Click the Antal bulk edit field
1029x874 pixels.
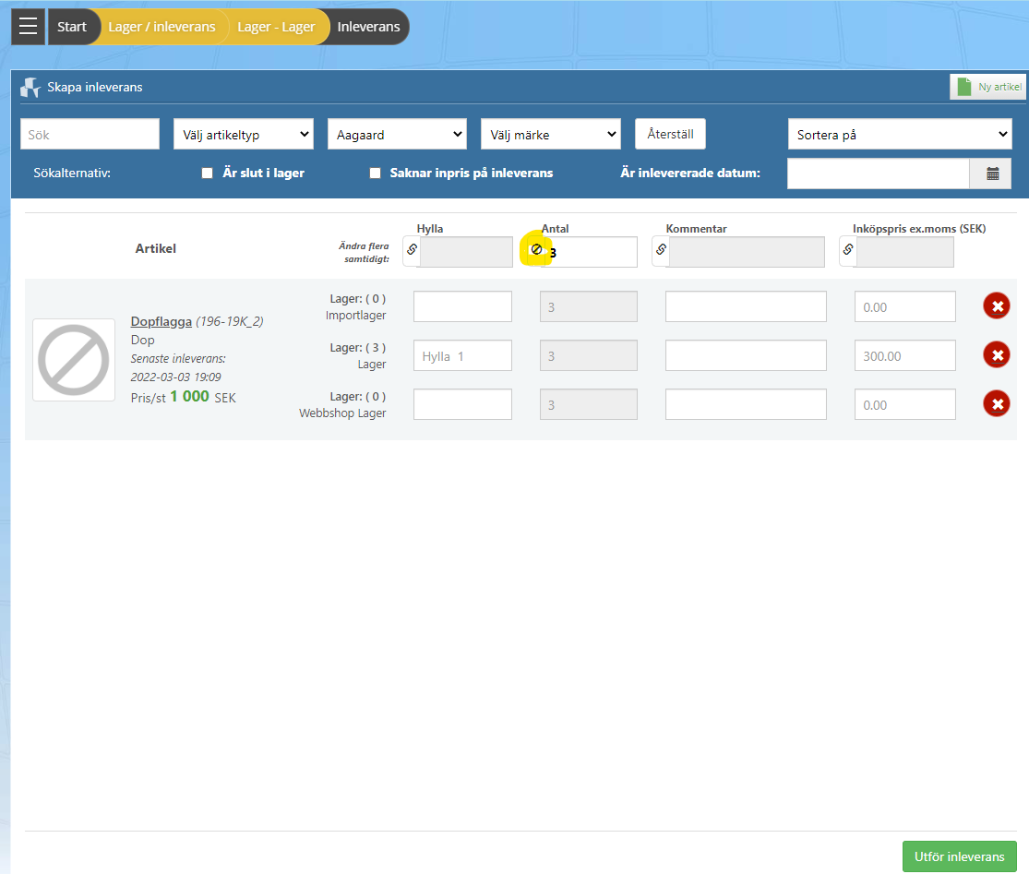(591, 252)
